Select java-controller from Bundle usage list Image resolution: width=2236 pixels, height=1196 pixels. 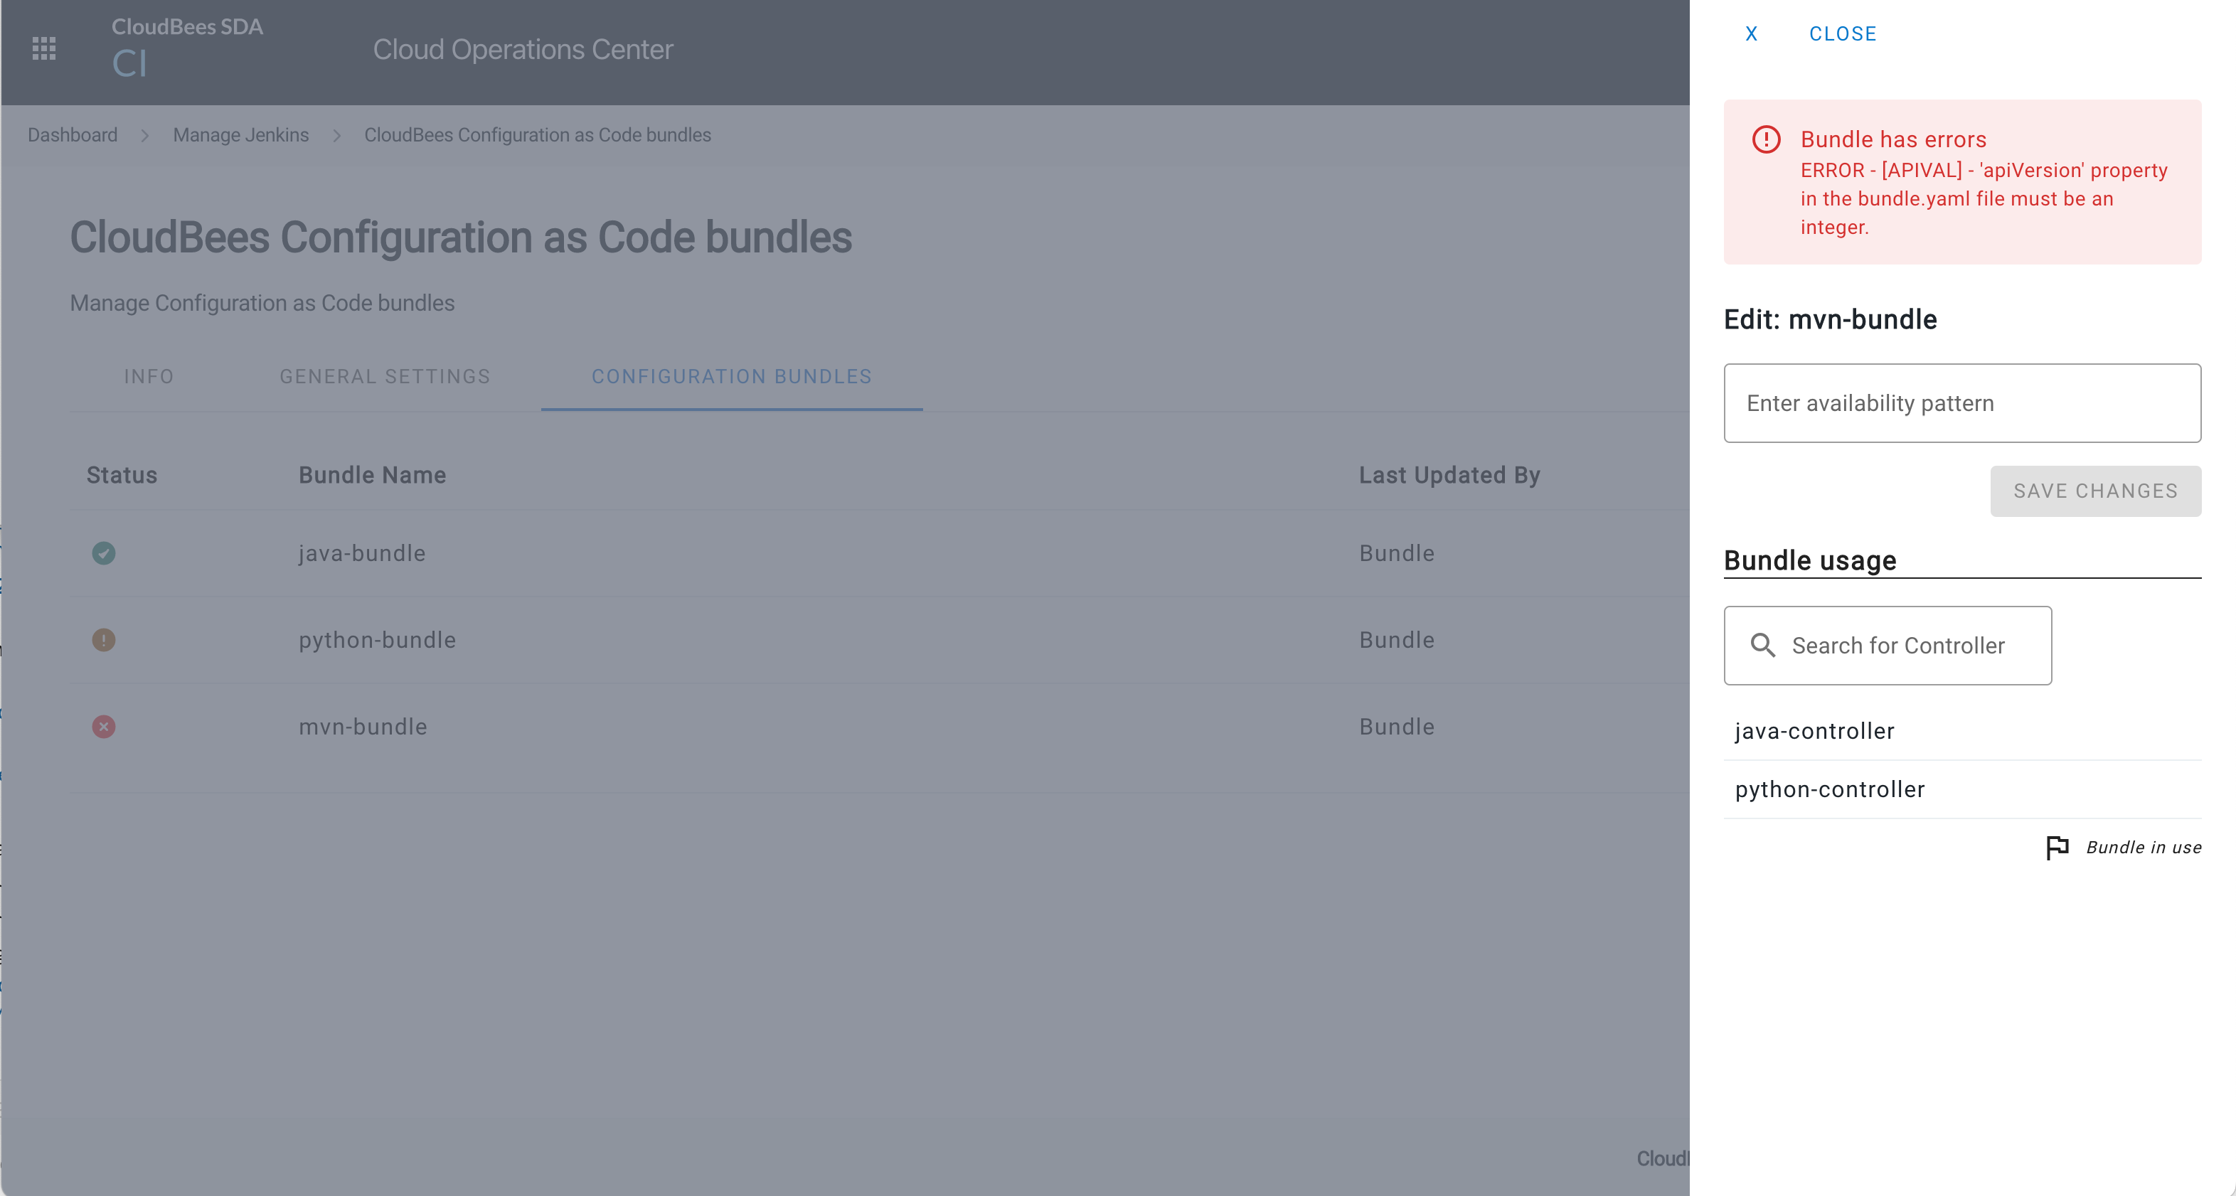pyautogui.click(x=1814, y=729)
